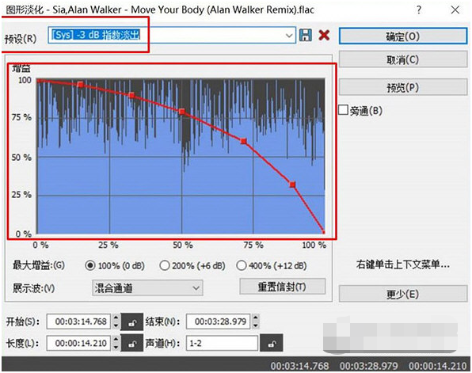This screenshot has height=373, width=472.
Task: Select the final envelope point at 0% gain
Action: coord(324,232)
